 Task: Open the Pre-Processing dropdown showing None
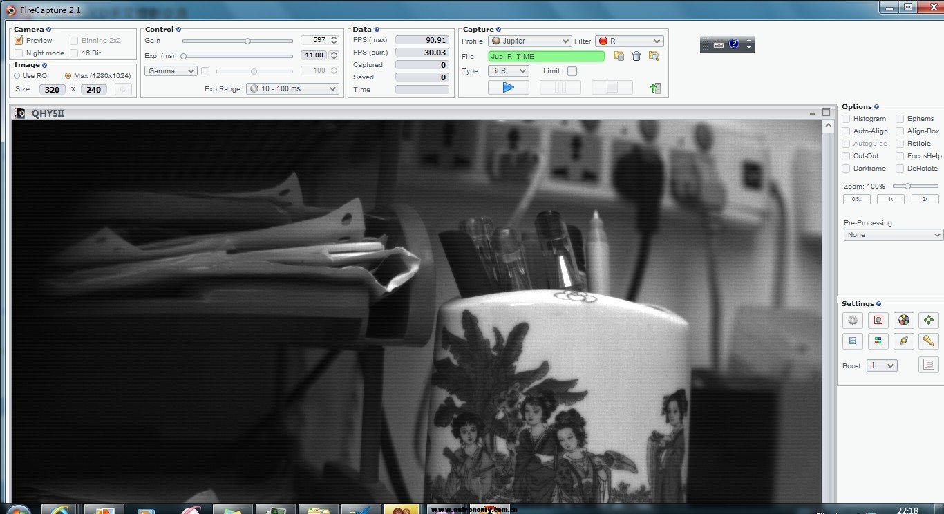[x=894, y=235]
